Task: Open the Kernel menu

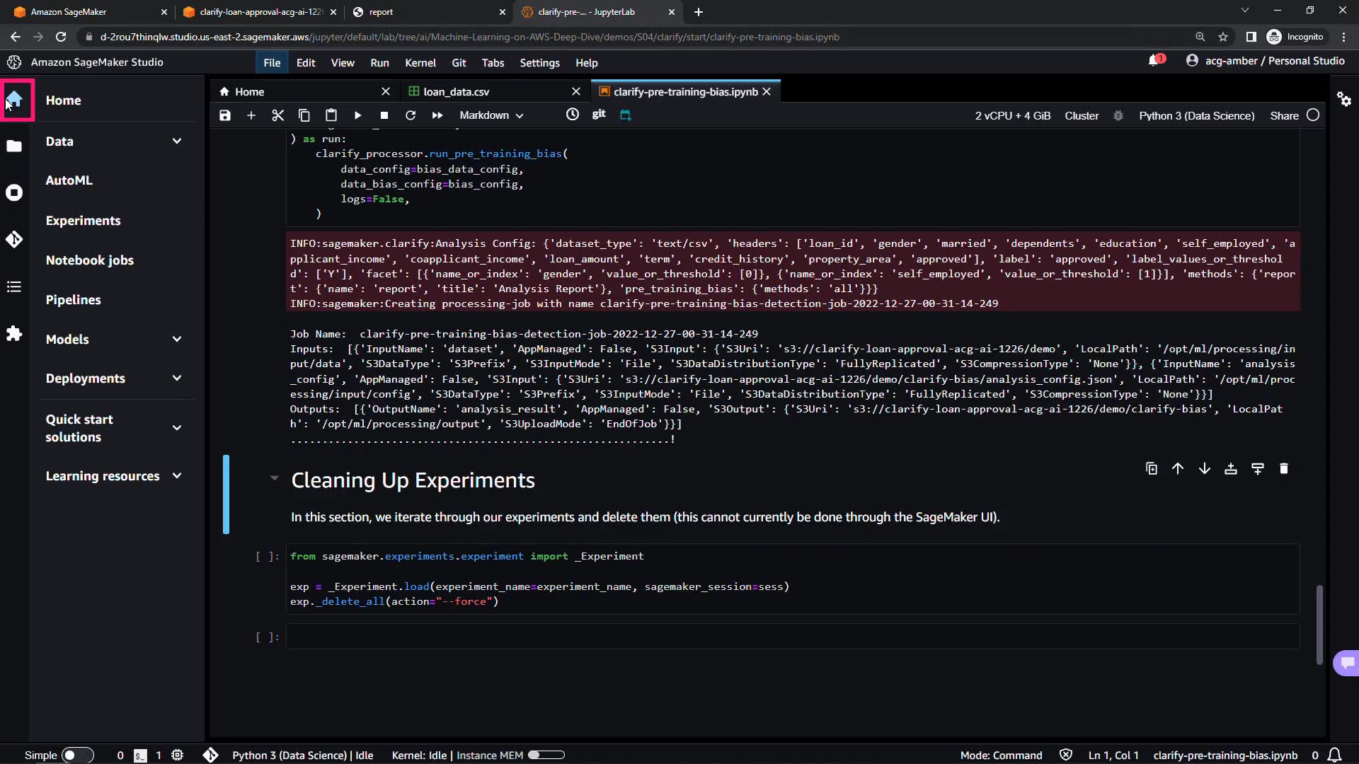Action: coord(420,63)
